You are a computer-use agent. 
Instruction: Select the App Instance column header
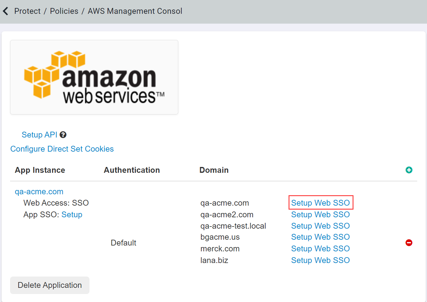pos(40,170)
